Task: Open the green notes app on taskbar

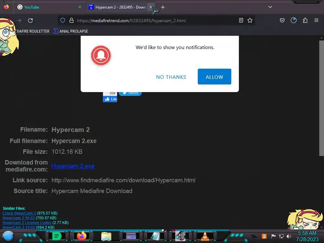Action: click(57, 236)
